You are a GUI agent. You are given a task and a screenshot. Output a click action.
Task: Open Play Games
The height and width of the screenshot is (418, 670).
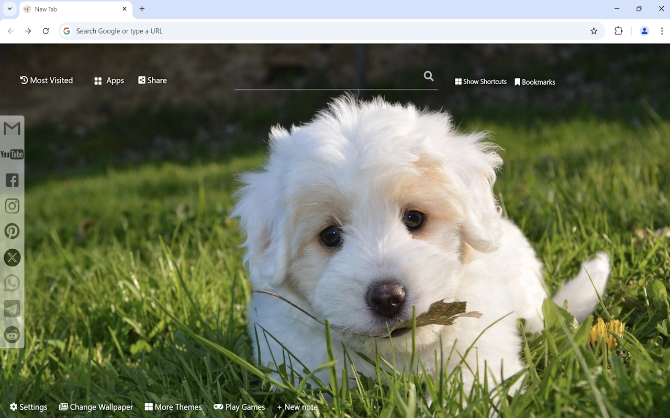click(x=239, y=407)
